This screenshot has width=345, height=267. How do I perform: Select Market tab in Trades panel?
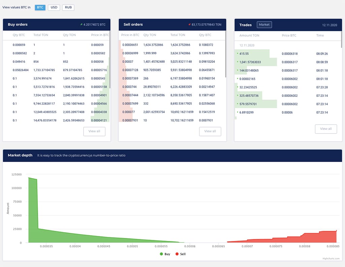tap(264, 25)
